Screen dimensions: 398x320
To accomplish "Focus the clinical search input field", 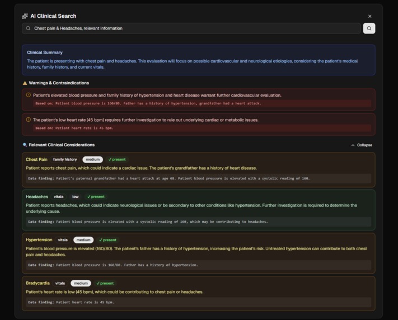I will click(191, 28).
